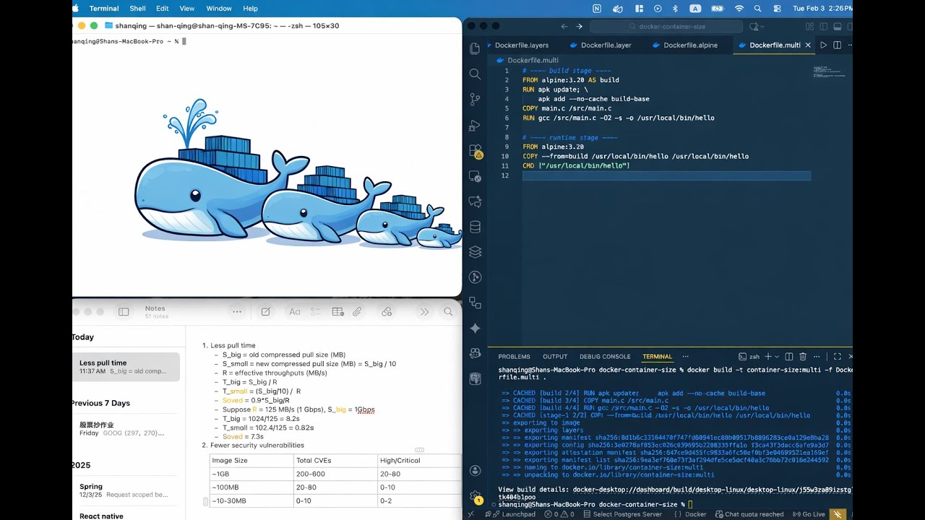
Task: Open the Explorer view in VS Code
Action: pyautogui.click(x=475, y=48)
